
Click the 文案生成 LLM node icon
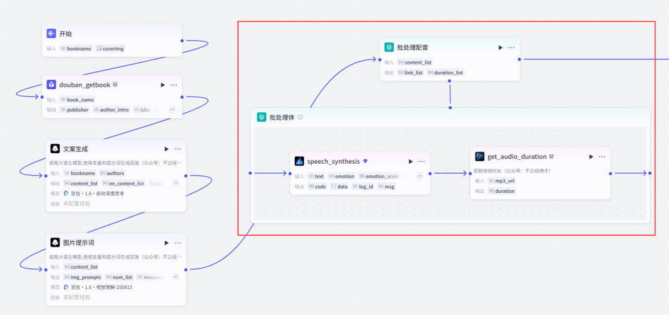(55, 149)
